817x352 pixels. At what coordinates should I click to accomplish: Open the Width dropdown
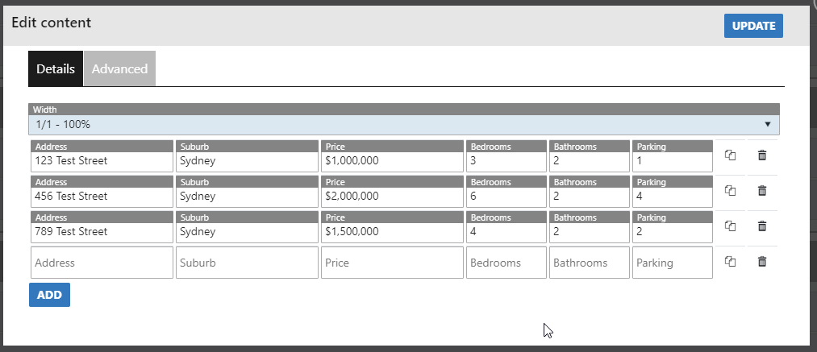(x=404, y=125)
